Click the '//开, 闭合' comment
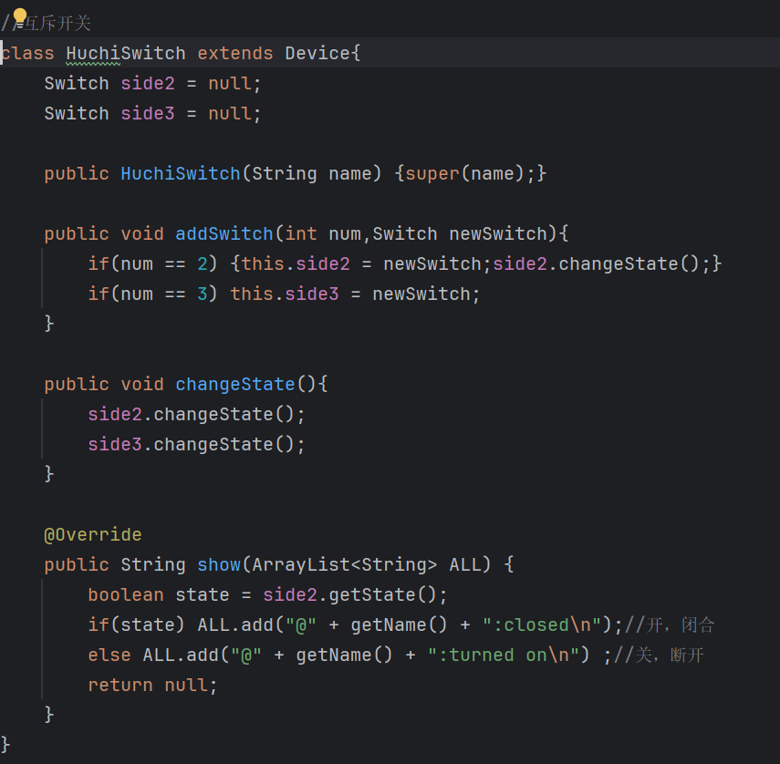 tap(669, 625)
